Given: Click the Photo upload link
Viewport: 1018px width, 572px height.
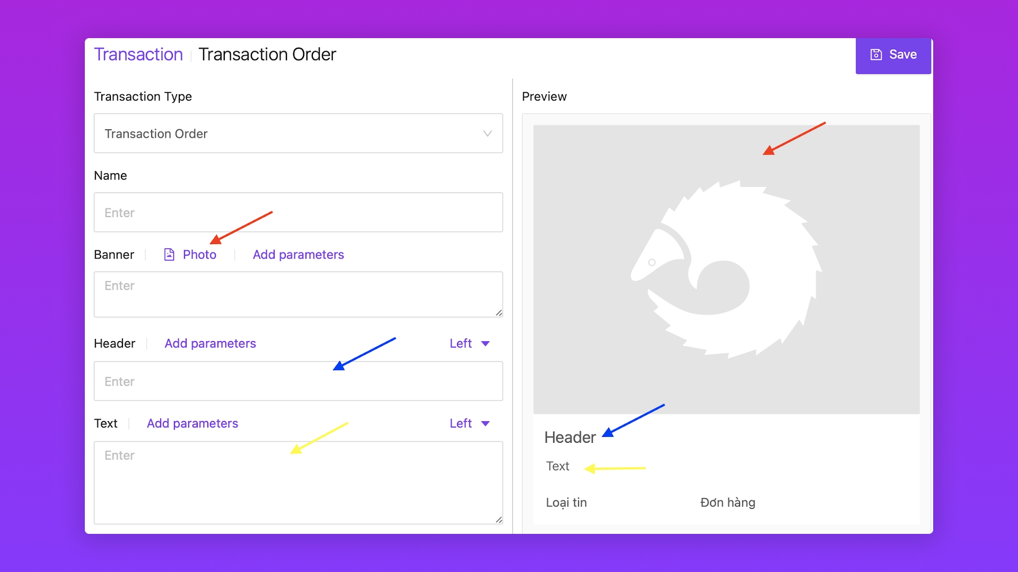Looking at the screenshot, I should click(x=199, y=255).
